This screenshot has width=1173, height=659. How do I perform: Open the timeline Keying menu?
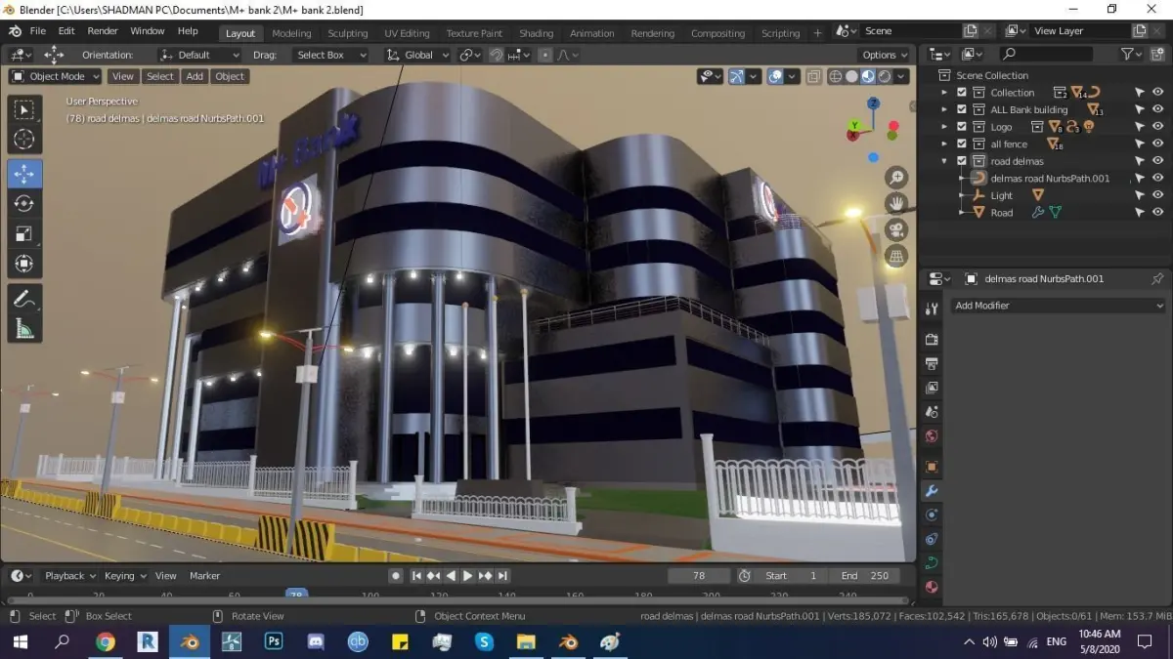124,576
